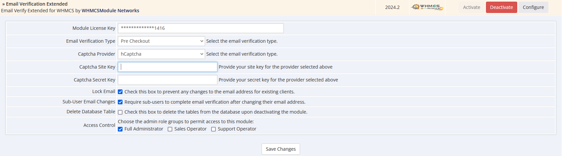Enable Delete Database Table checkbox
Viewport: 562px width, 156px height.
tap(120, 112)
